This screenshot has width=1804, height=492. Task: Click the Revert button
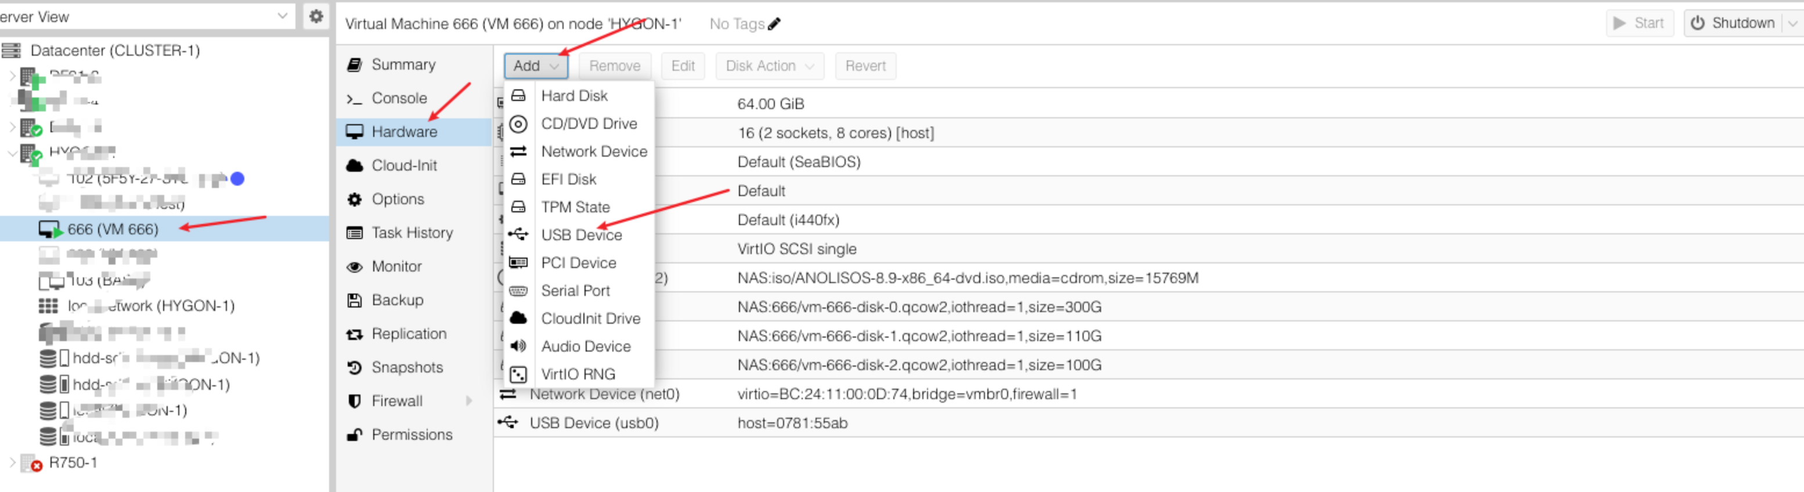[865, 66]
